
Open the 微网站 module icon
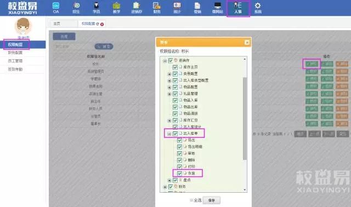point(218,8)
